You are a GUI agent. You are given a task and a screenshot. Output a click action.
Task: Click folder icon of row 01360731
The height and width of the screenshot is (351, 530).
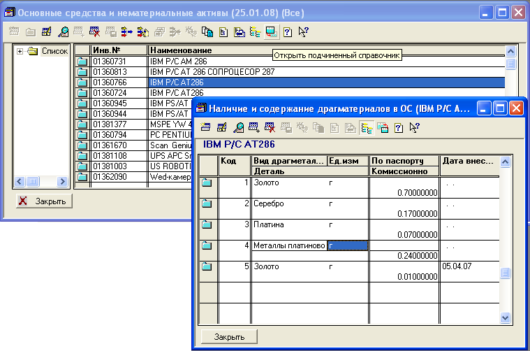coord(82,62)
